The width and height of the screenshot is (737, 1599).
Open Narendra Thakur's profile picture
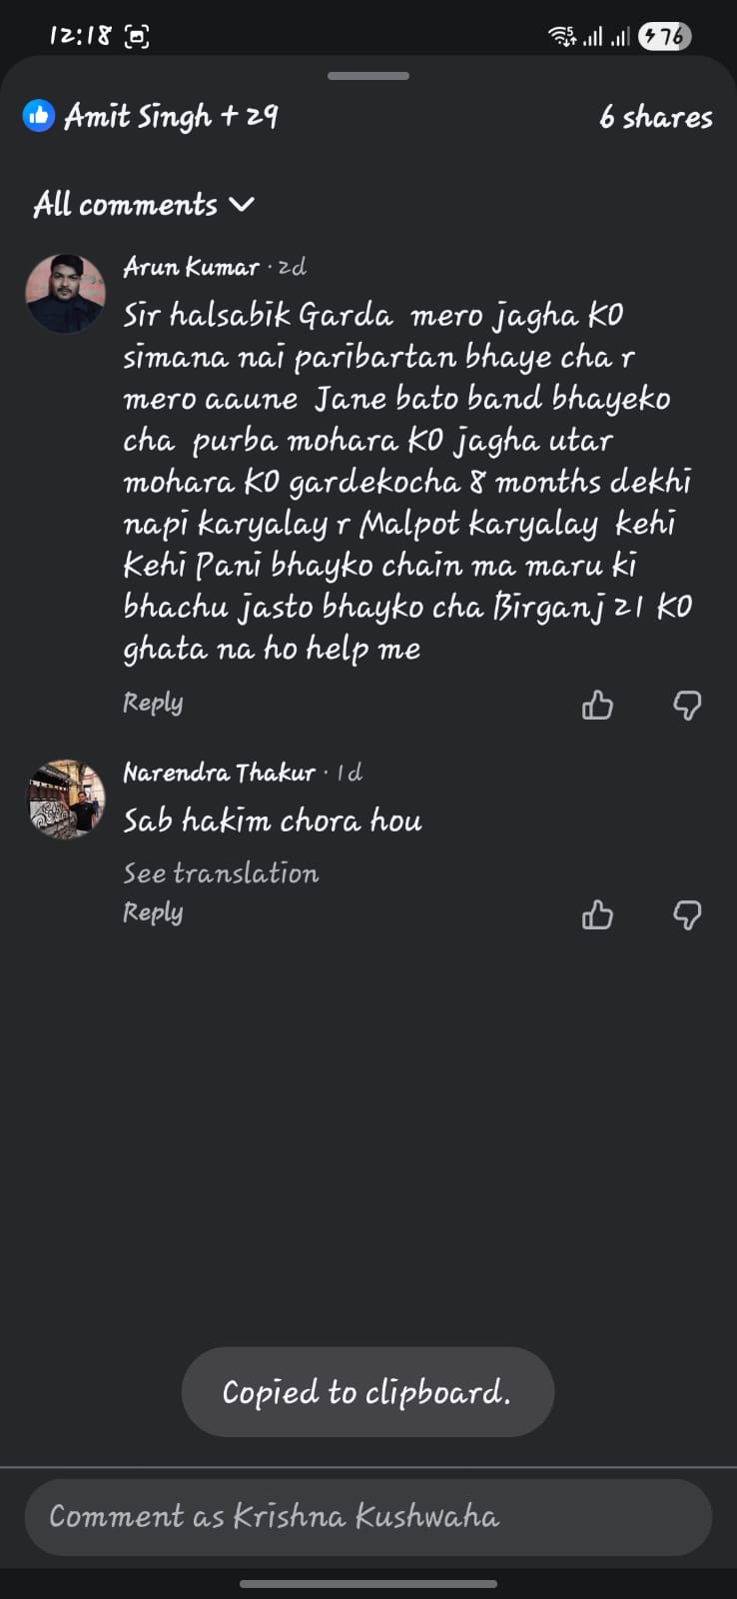65,799
